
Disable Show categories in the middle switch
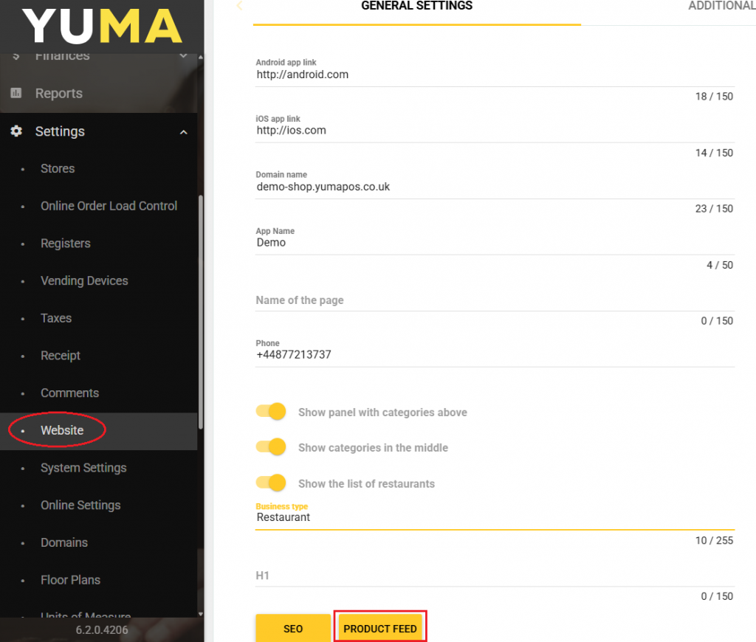click(x=271, y=447)
